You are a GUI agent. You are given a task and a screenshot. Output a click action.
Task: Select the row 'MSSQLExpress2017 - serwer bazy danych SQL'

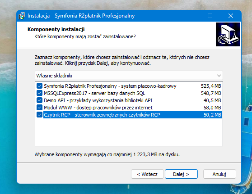coord(129,93)
